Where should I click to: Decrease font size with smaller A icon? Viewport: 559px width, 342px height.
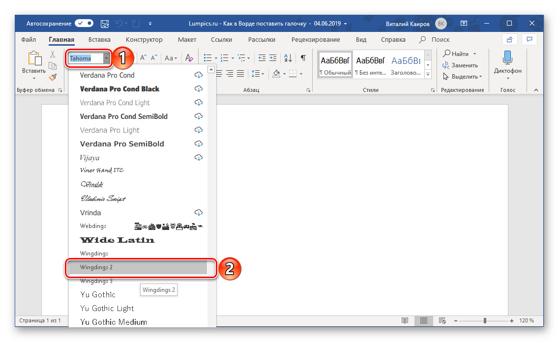tap(154, 57)
